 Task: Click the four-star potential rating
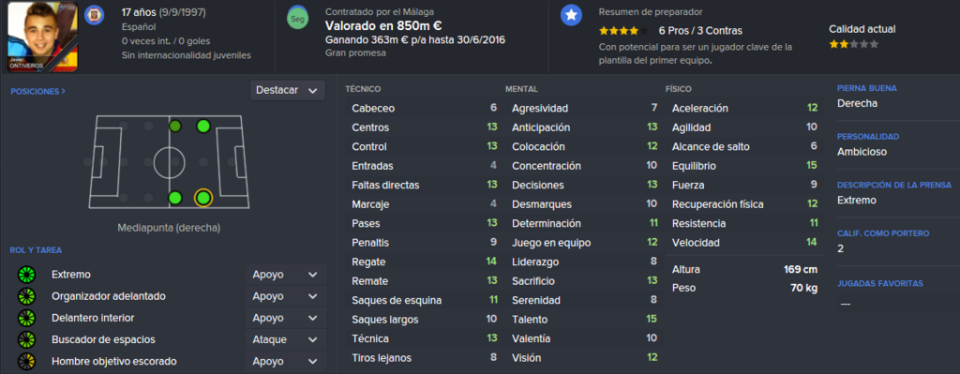[623, 31]
